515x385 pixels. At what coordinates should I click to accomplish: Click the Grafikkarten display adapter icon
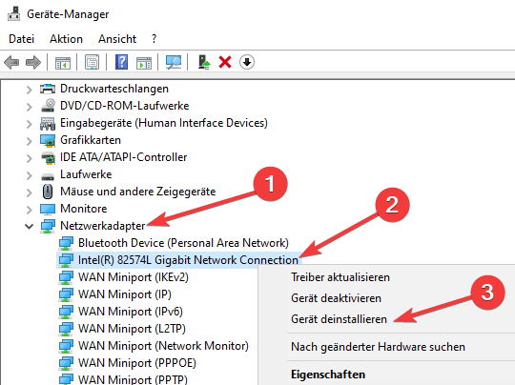[x=48, y=140]
